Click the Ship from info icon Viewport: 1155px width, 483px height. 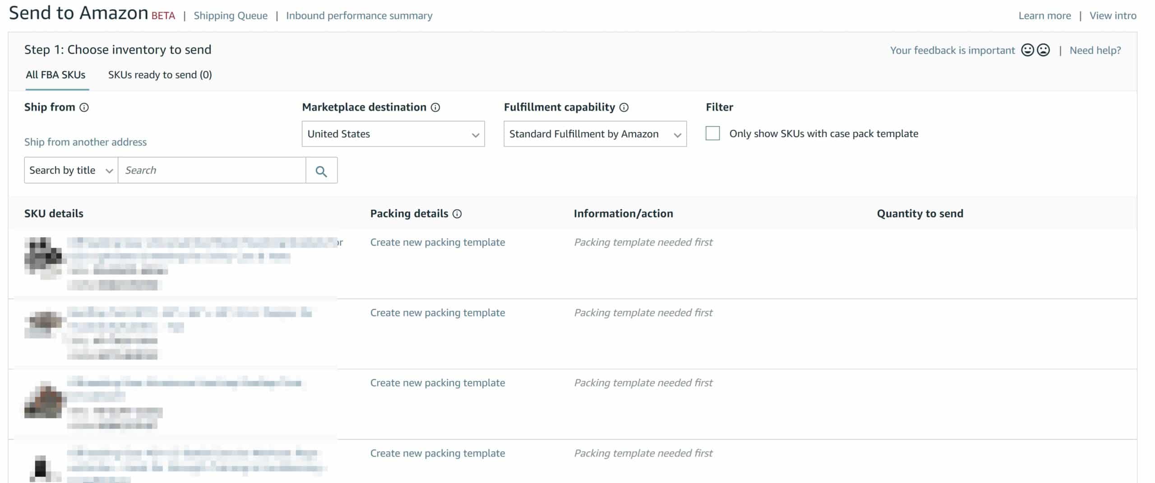click(x=84, y=107)
